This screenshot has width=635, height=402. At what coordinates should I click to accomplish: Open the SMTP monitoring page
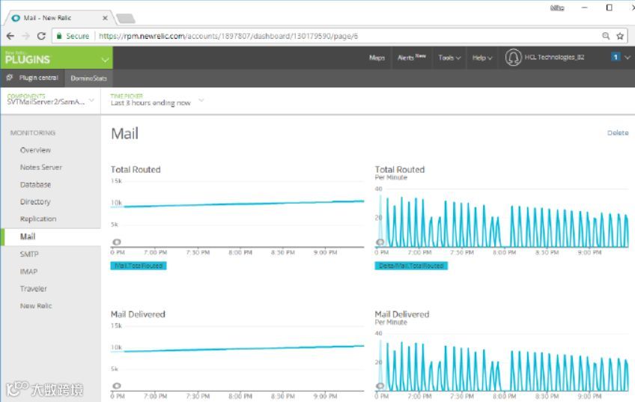pos(29,255)
